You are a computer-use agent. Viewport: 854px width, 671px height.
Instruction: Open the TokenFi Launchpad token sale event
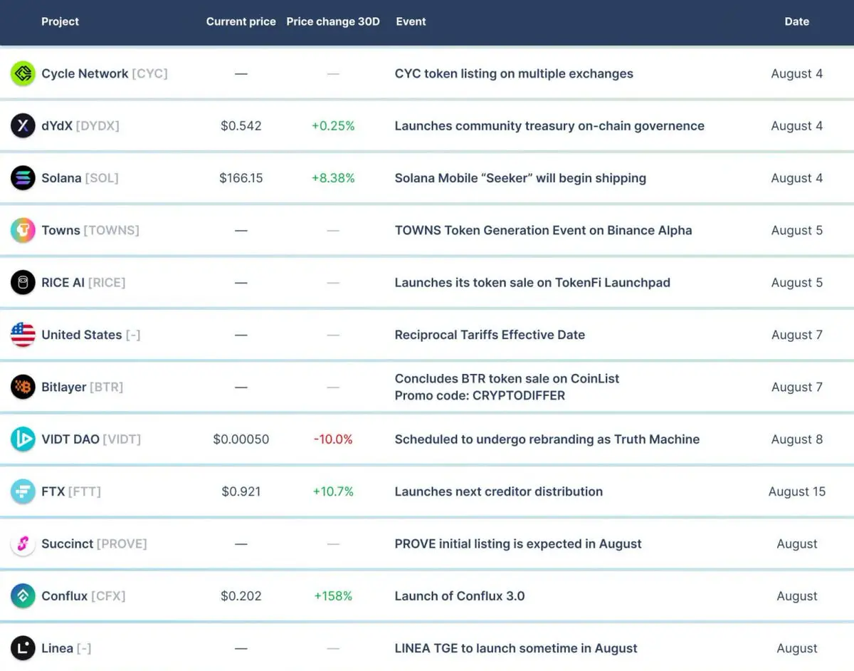pos(532,283)
